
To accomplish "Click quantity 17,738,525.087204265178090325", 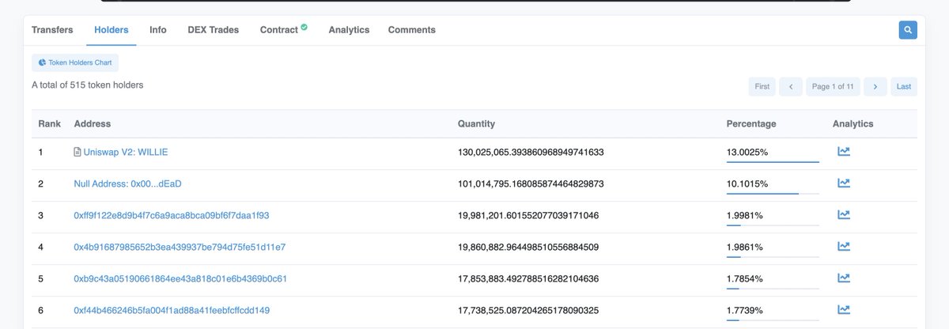I will (x=528, y=310).
